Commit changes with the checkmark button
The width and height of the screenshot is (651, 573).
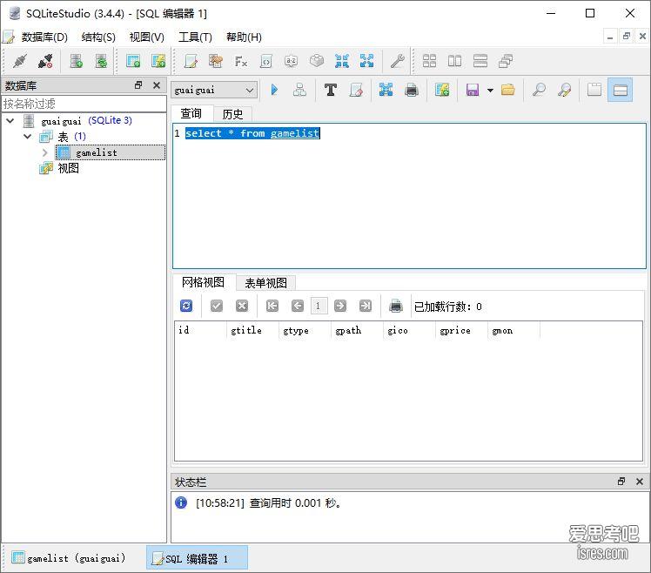click(217, 307)
